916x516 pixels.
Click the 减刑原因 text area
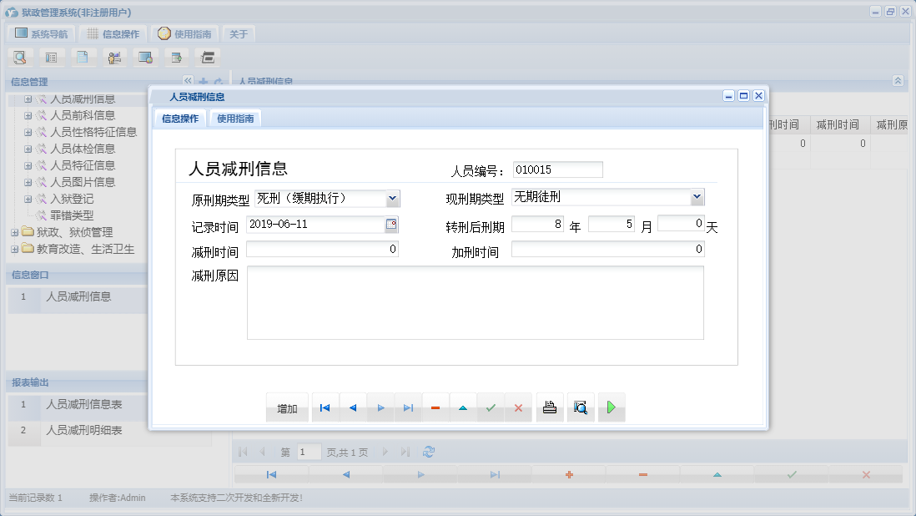point(476,303)
